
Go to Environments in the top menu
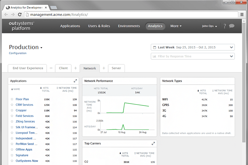click(129, 26)
